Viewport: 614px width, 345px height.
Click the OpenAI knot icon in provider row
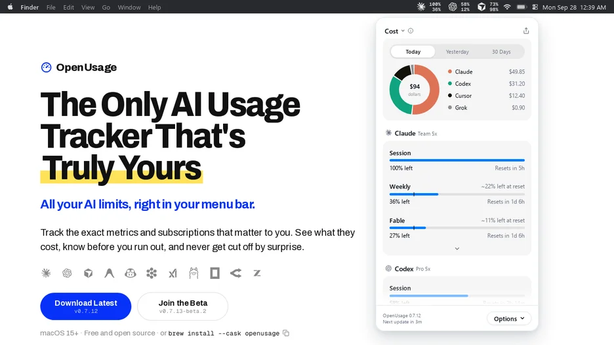[68, 273]
